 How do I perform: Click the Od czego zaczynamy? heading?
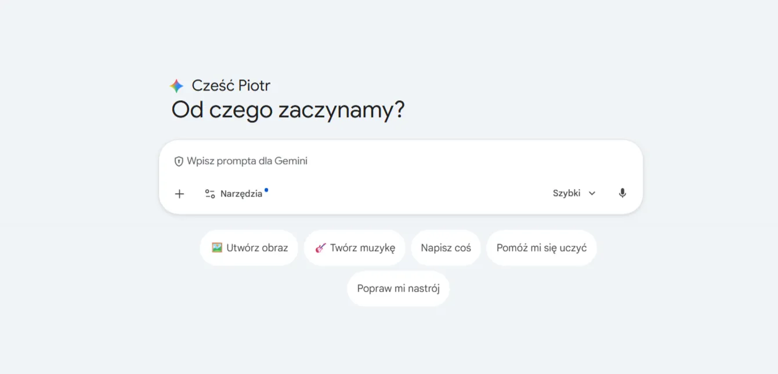(x=288, y=110)
